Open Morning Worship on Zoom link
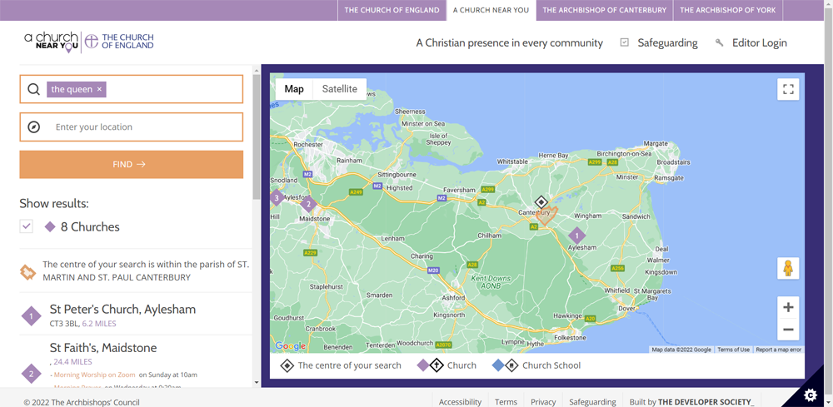The width and height of the screenshot is (833, 407). [x=95, y=375]
